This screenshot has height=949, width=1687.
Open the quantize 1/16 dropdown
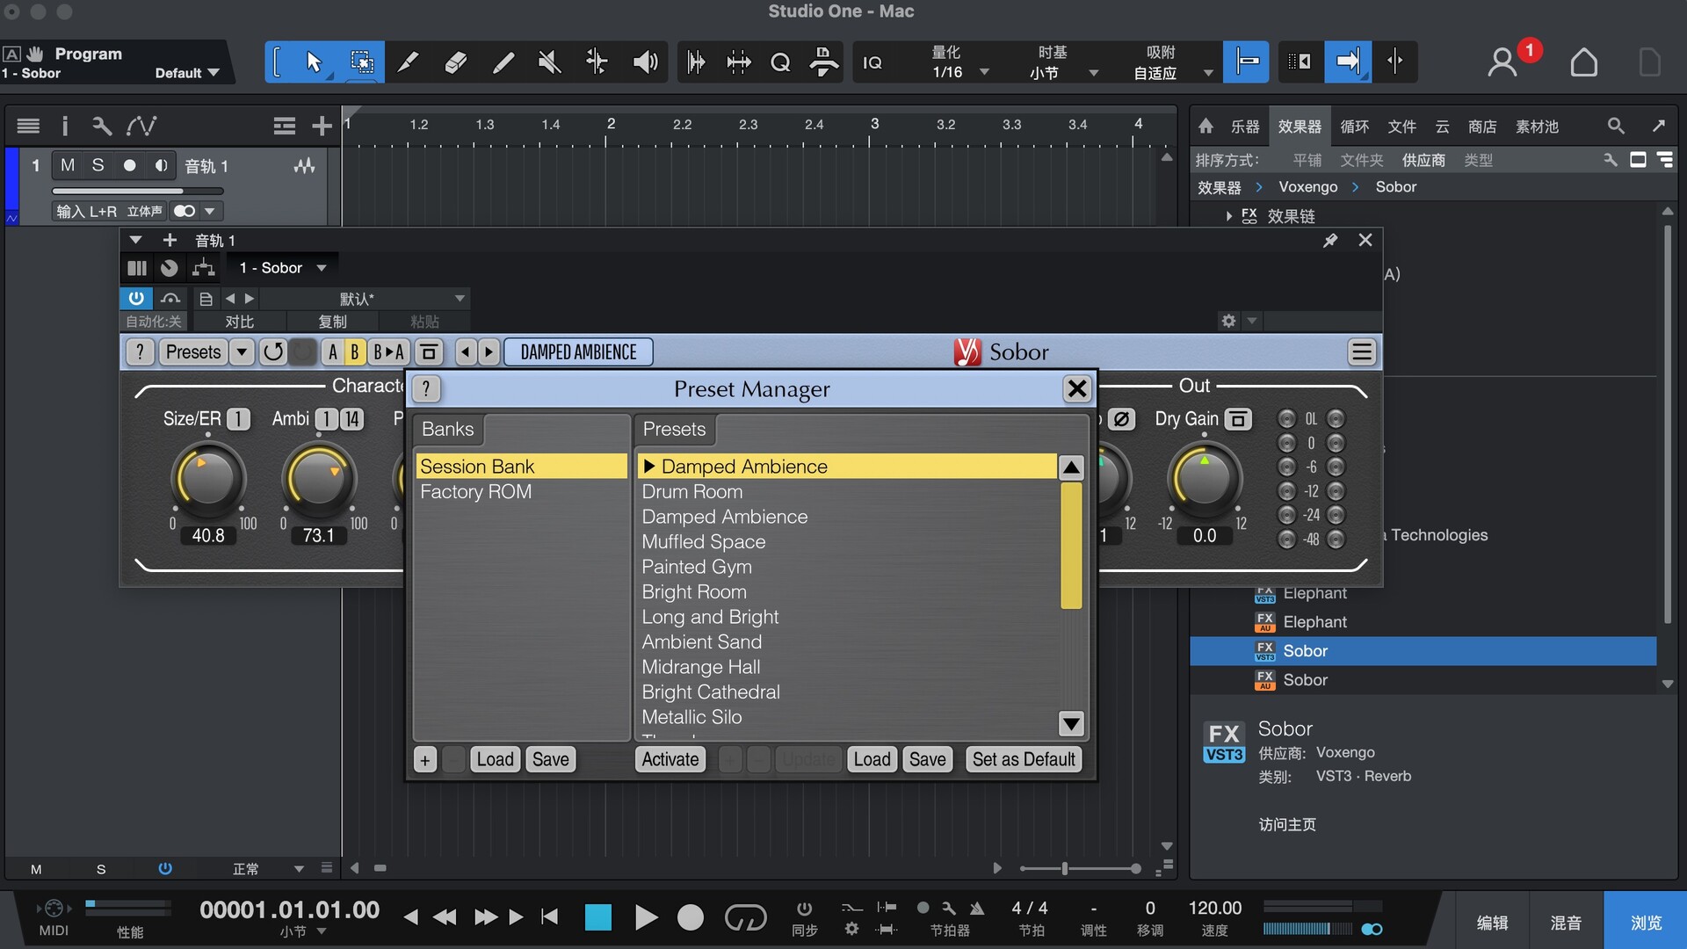pyautogui.click(x=984, y=73)
